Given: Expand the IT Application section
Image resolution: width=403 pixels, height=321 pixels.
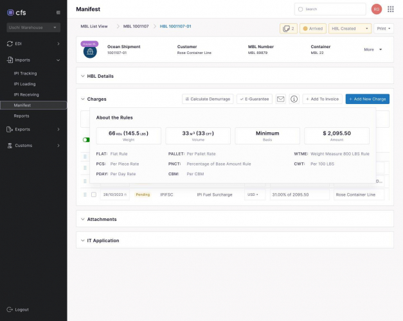Looking at the screenshot, I should (83, 240).
